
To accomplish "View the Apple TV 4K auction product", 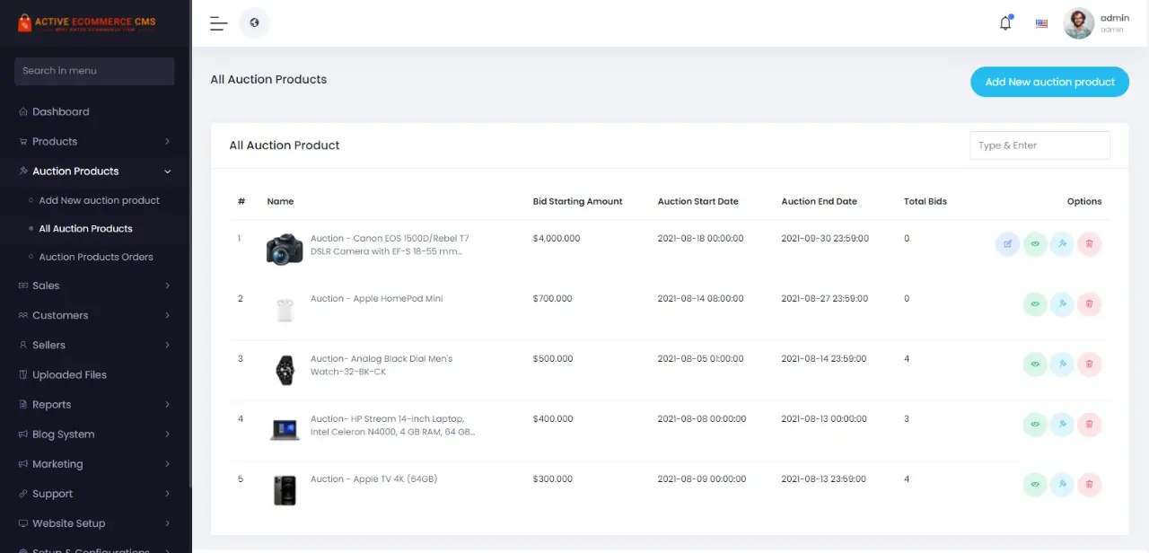I will [1035, 485].
